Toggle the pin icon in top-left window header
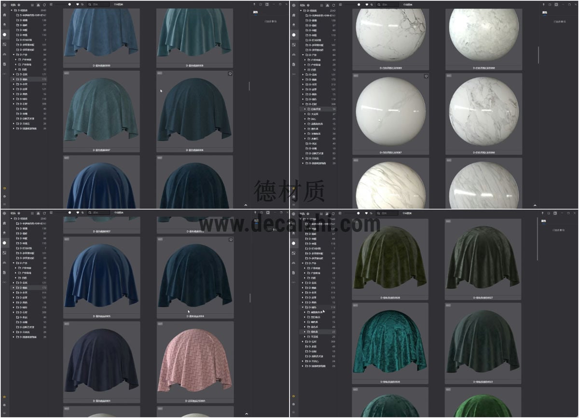 click(254, 4)
